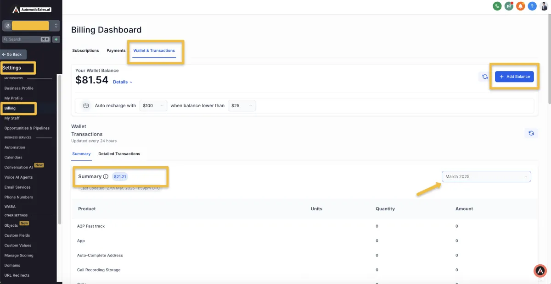Open My Profile in the sidebar
This screenshot has width=551, height=284.
pyautogui.click(x=13, y=98)
